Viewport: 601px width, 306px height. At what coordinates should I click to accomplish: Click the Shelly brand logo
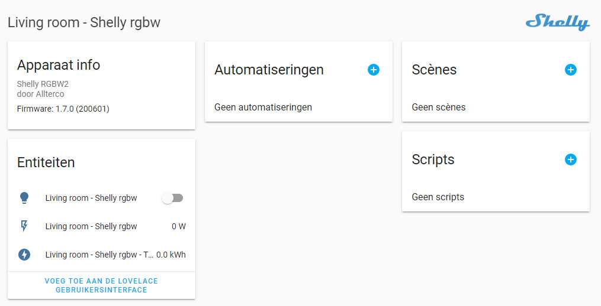(557, 22)
